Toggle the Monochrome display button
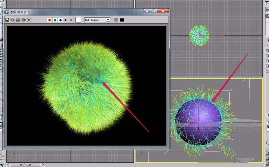 [71, 20]
